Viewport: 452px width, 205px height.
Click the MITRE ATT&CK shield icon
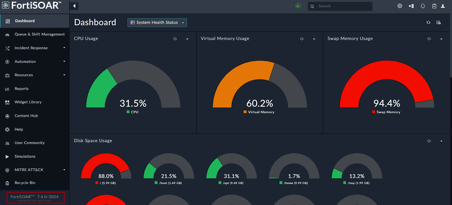7,170
